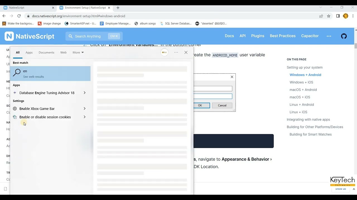Image resolution: width=357 pixels, height=200 pixels.
Task: Switch to the Apps search filter
Action: coord(29,52)
